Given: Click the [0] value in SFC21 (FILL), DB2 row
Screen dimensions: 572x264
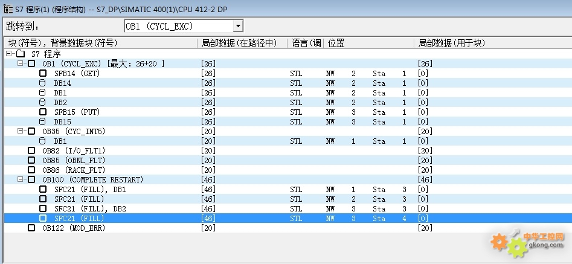Looking at the screenshot, I should (x=423, y=208).
